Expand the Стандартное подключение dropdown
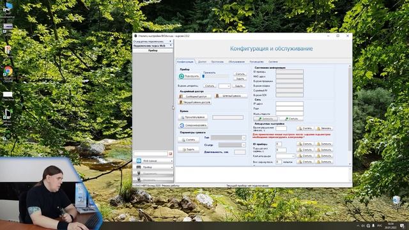Image resolution: width=409 pixels, height=230 pixels. (x=171, y=42)
